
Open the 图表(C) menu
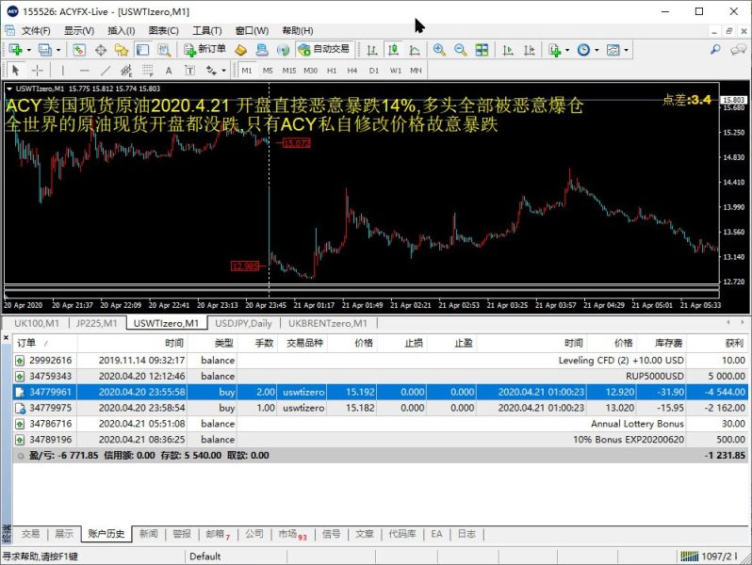pos(164,31)
